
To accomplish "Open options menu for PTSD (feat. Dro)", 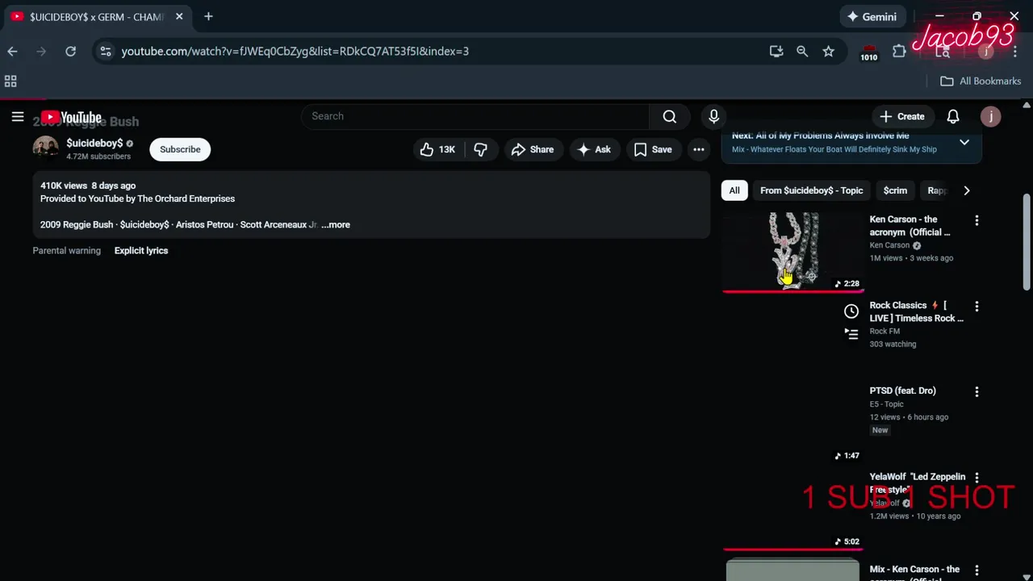I will [977, 392].
